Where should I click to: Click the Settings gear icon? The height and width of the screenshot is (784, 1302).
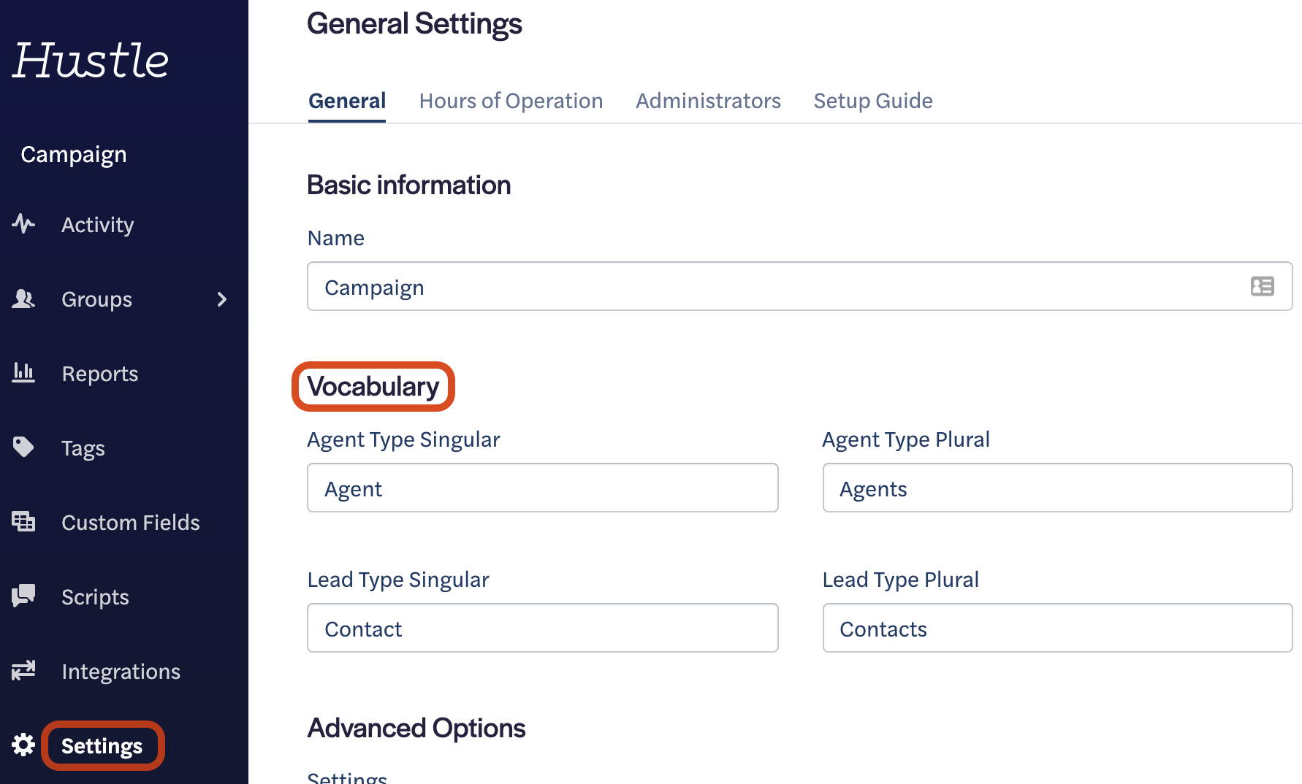tap(23, 745)
